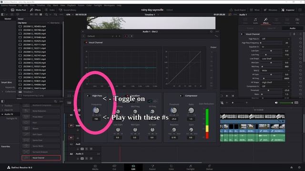Open the Compressor In dropdown
This screenshot has width=305, height=171.
(x=275, y=86)
